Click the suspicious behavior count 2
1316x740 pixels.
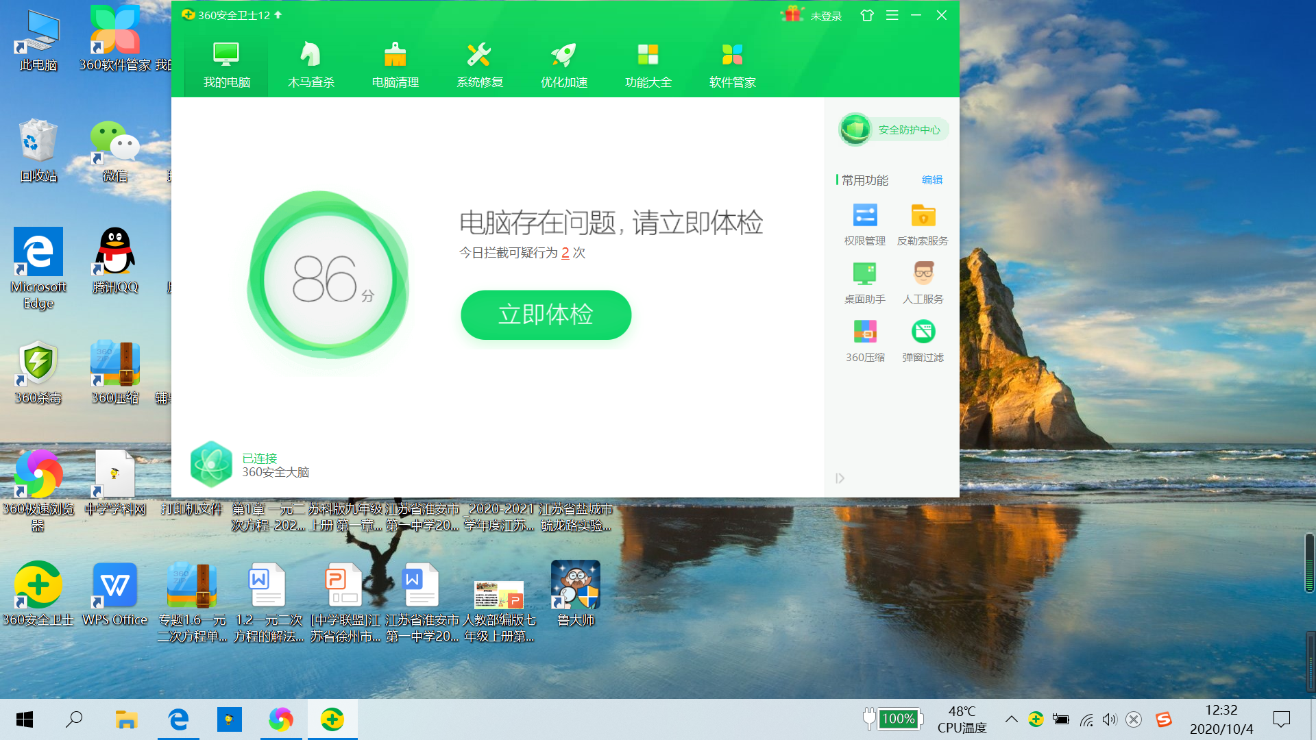pos(565,253)
